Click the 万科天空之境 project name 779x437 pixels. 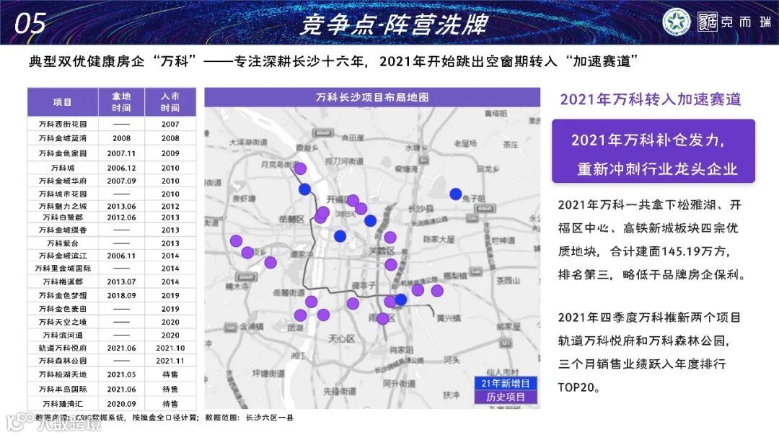pos(63,322)
